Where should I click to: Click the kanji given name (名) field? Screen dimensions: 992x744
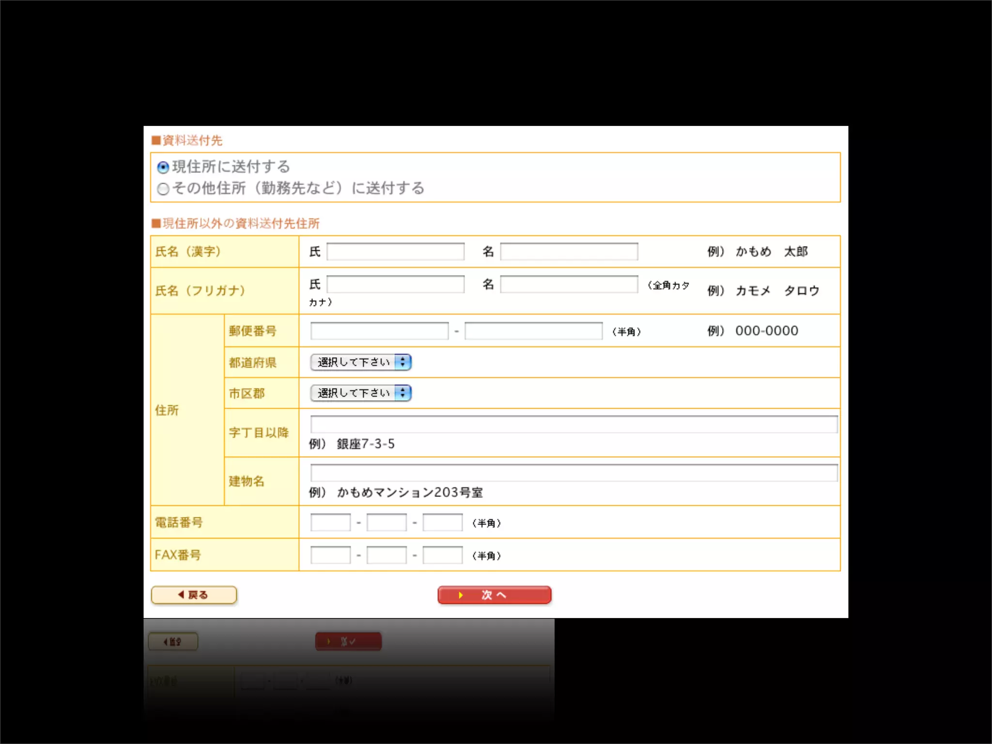coord(569,252)
